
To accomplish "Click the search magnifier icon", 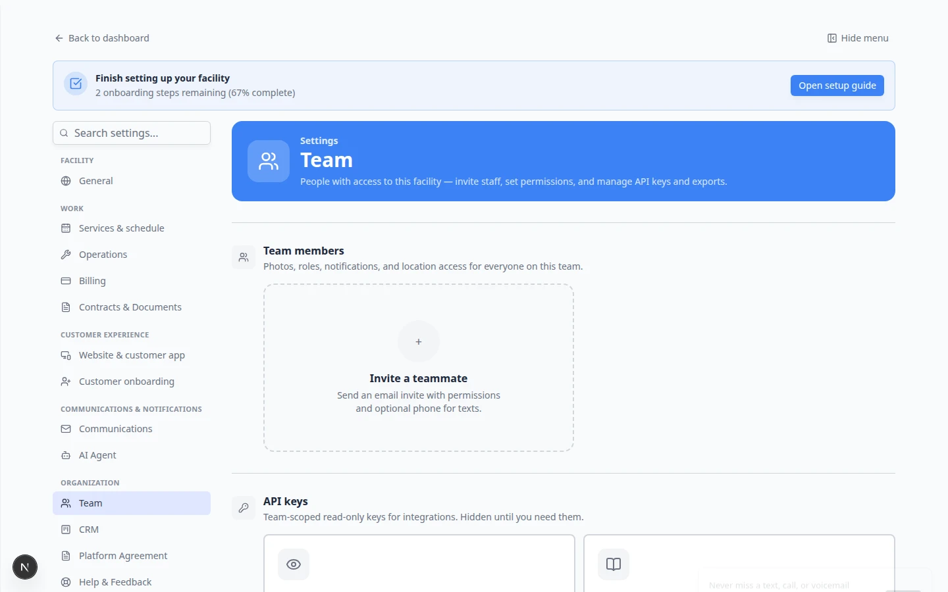I will (64, 133).
